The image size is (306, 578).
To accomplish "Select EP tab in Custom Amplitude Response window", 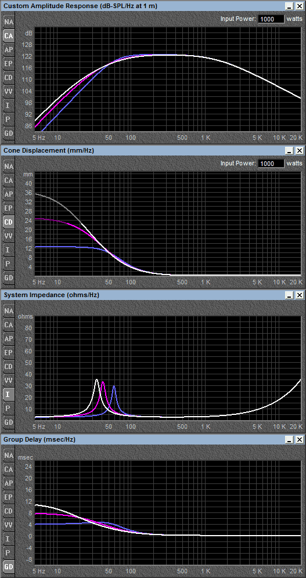I will point(9,64).
